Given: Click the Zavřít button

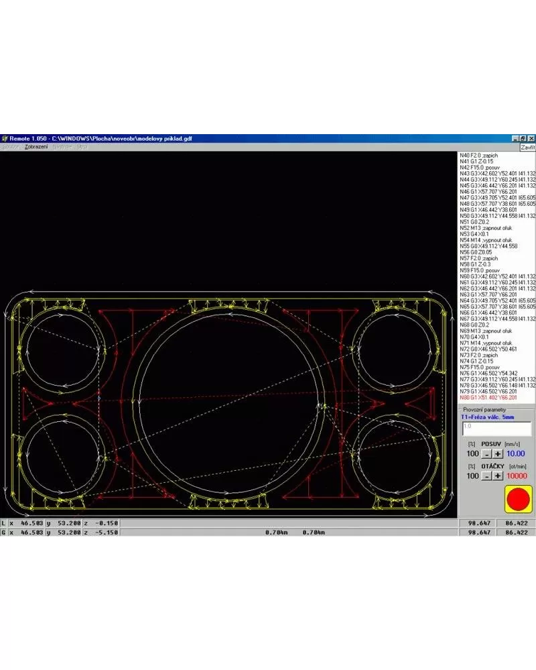Looking at the screenshot, I should (527, 148).
